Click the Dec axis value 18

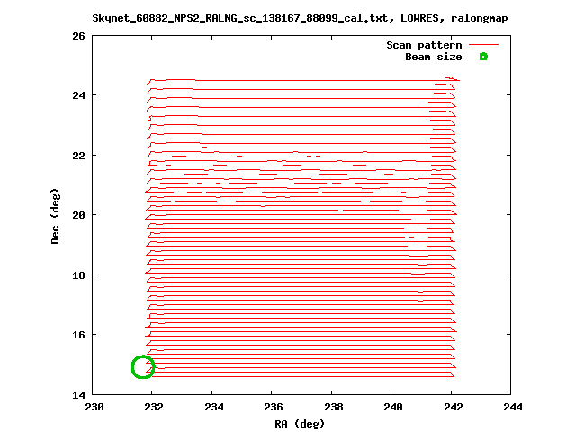point(78,275)
